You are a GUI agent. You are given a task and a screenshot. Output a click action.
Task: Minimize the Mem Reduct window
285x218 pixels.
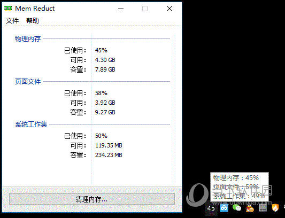[x=121, y=9]
